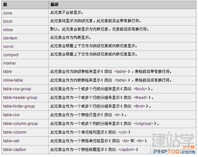Screen dimensions: 198x157
Task: Click the '描述' column header
Action: [x=122, y=5]
